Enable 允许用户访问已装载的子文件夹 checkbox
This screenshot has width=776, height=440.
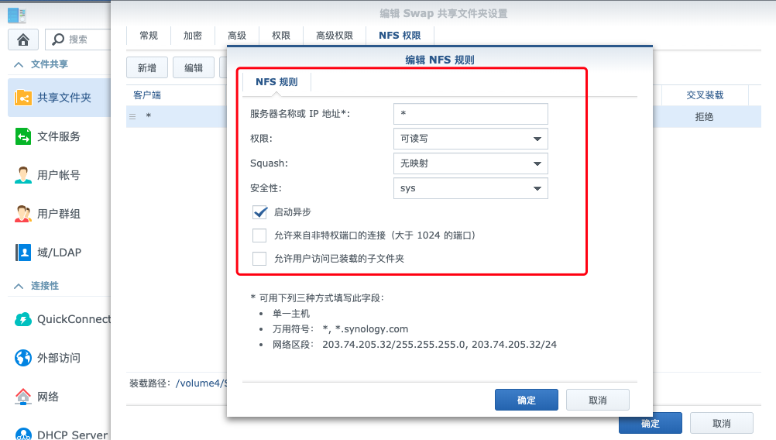(x=259, y=259)
